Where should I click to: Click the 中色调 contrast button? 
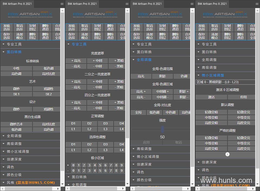[170, 112]
